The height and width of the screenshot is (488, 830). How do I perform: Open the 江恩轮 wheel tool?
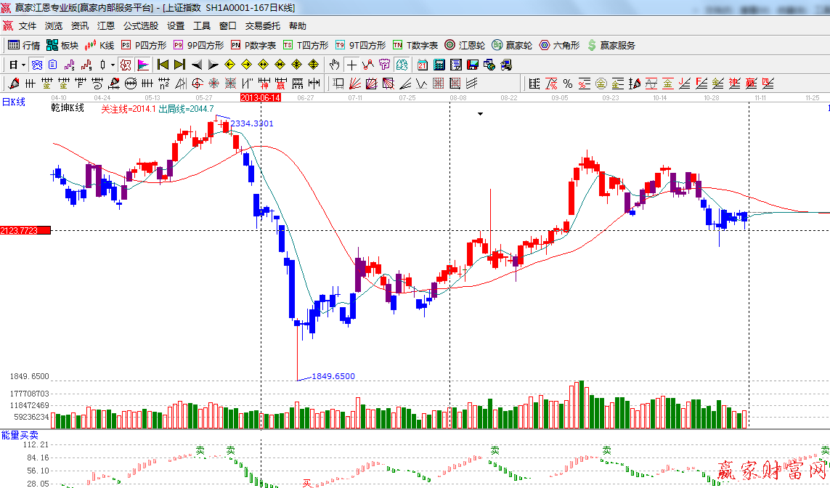point(465,45)
